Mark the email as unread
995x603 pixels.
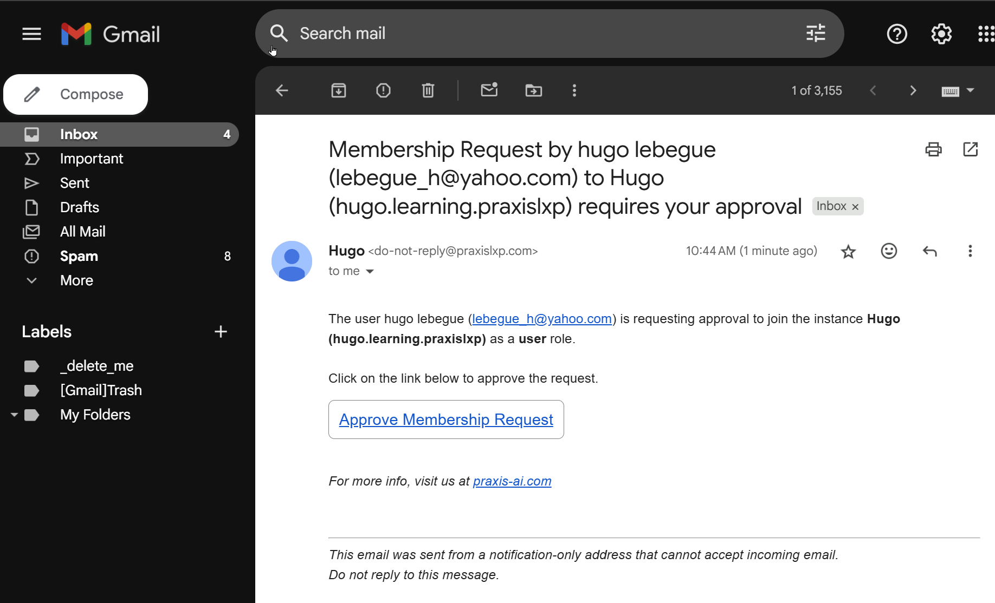pyautogui.click(x=489, y=90)
